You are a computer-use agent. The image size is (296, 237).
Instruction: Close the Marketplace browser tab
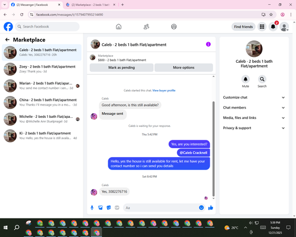114,5
